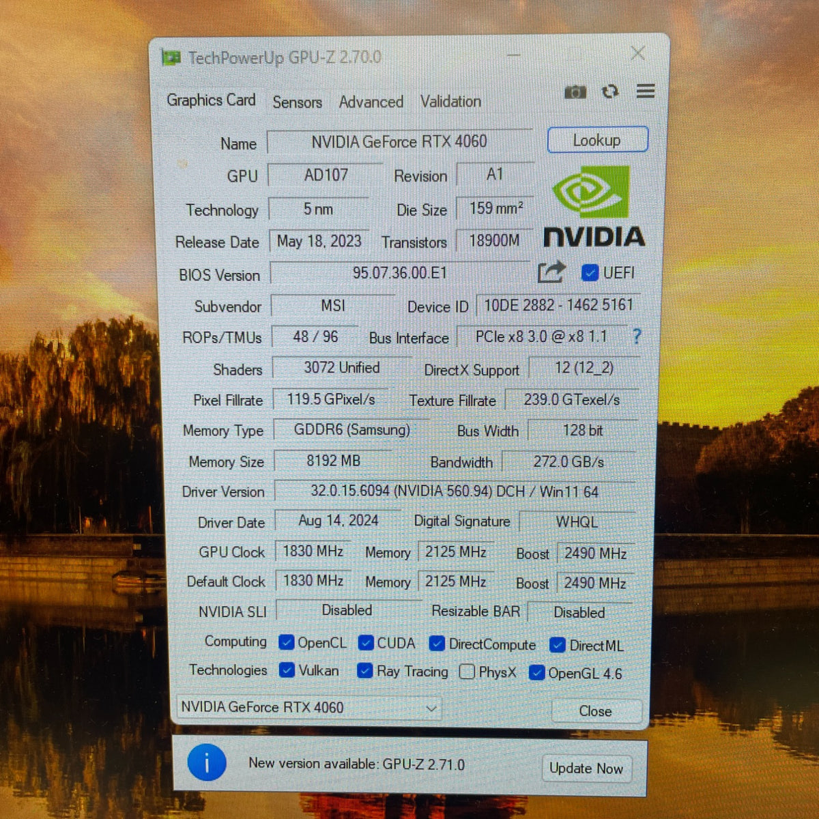
Task: Click the screenshot camera icon
Action: [x=575, y=91]
